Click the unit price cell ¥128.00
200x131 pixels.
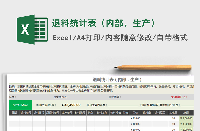point(135,118)
